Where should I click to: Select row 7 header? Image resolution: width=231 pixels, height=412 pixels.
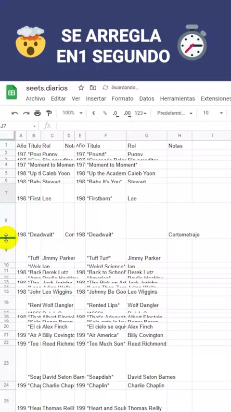[8, 193]
